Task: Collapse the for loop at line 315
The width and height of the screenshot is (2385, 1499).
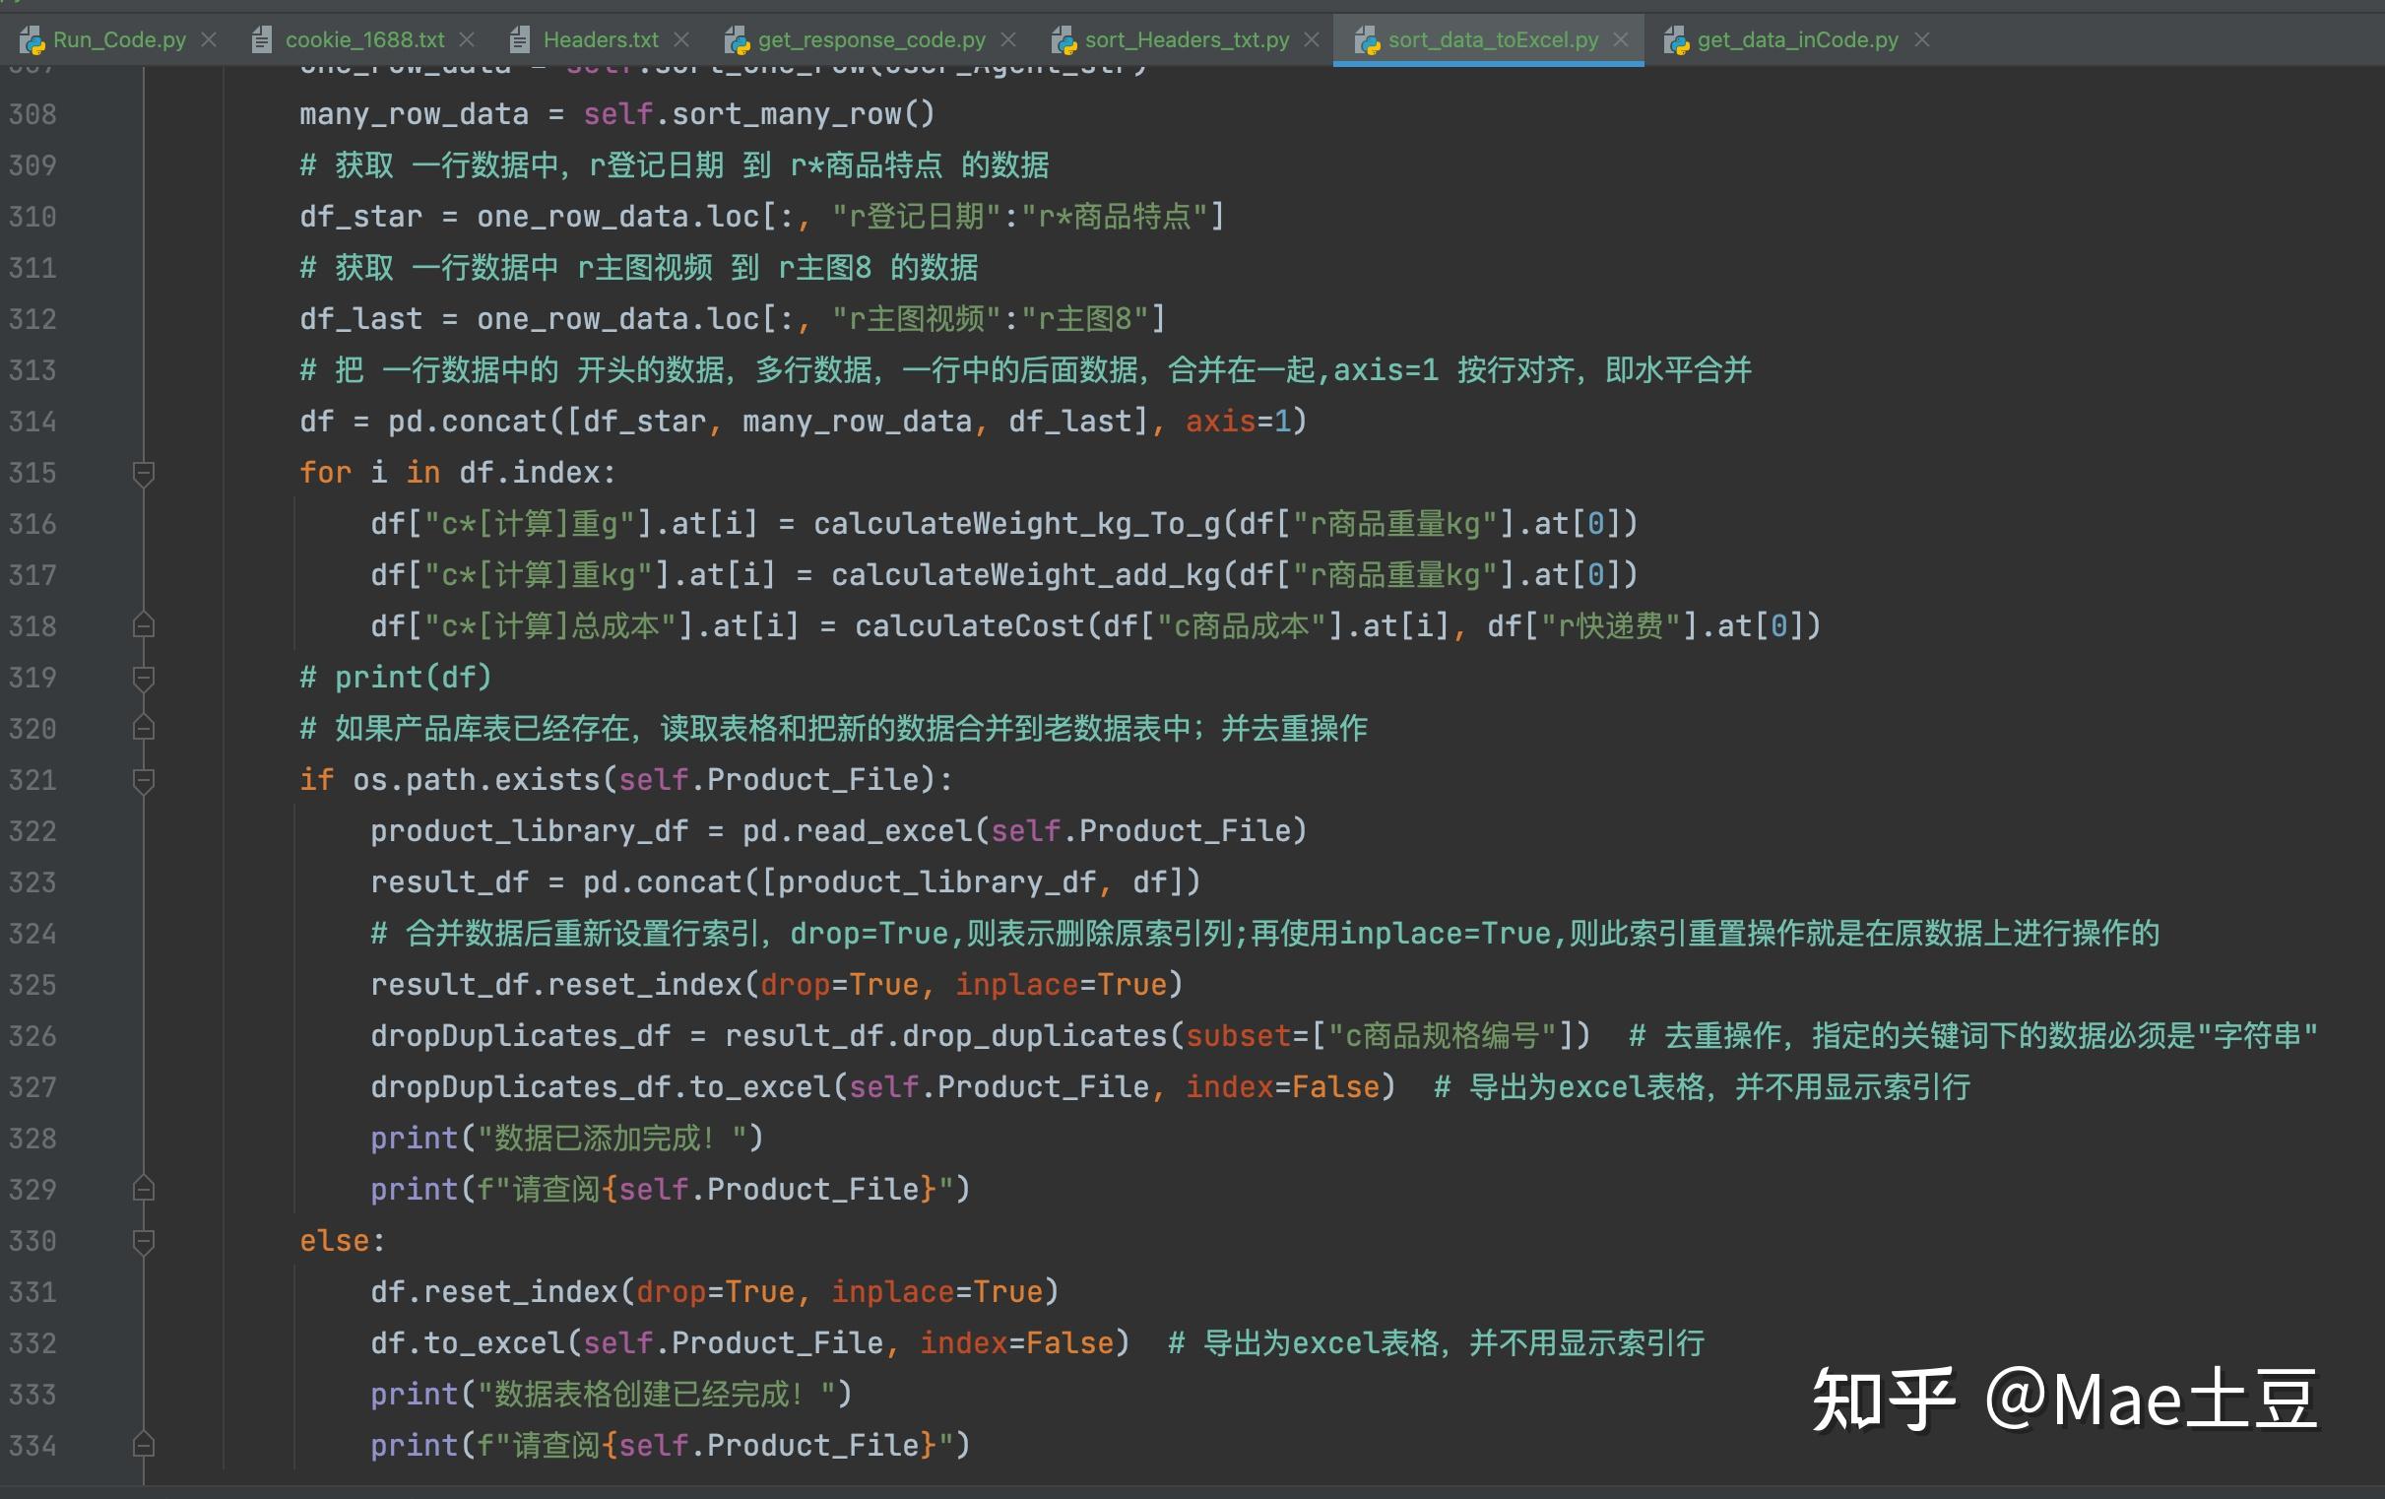Action: pyautogui.click(x=144, y=473)
